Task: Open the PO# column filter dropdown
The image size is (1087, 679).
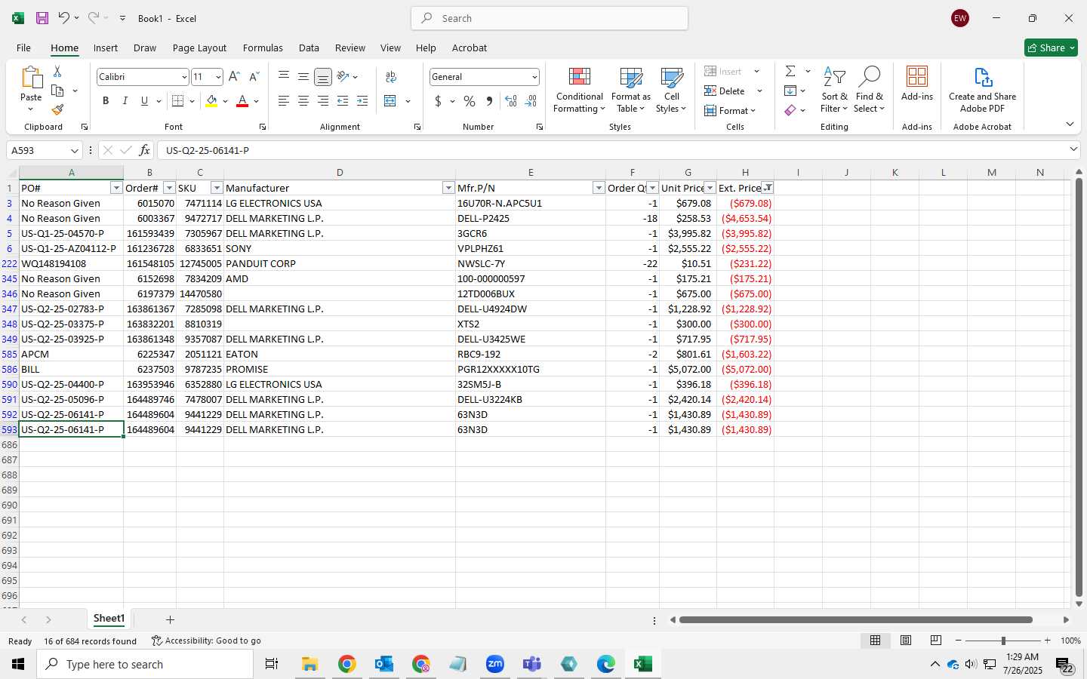Action: 116,188
